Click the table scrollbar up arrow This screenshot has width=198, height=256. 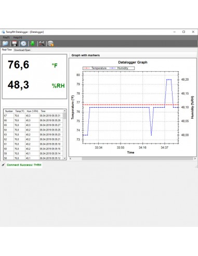64,111
